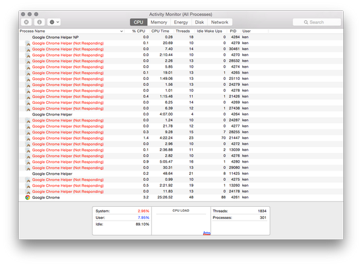Click the Quit Process (X) toolbar icon
The height and width of the screenshot is (266, 362).
tap(27, 22)
